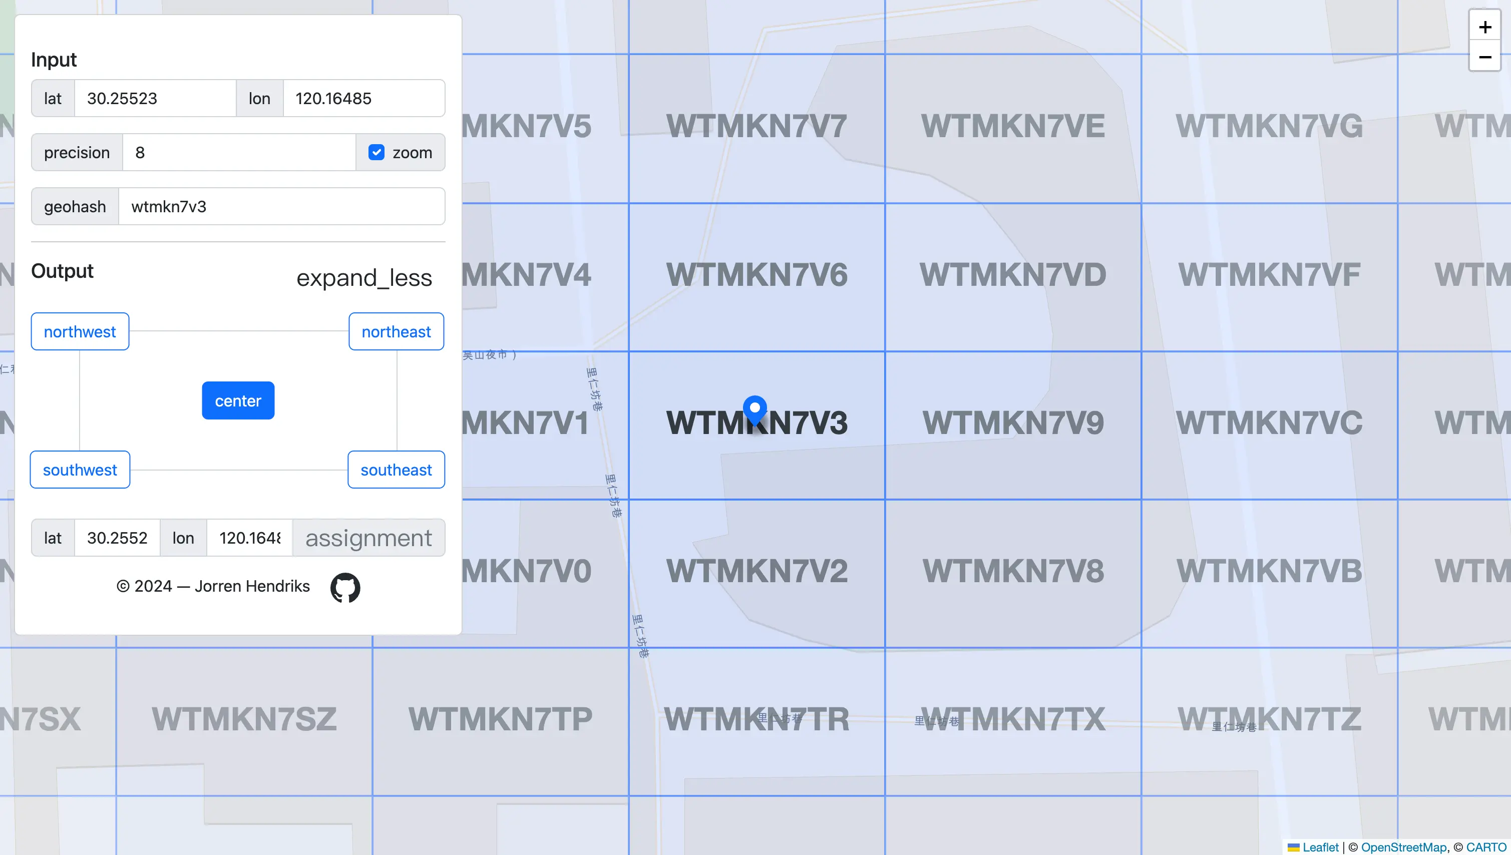Open the OpenStreetMap attribution link
Image resolution: width=1511 pixels, height=855 pixels.
coord(1403,847)
